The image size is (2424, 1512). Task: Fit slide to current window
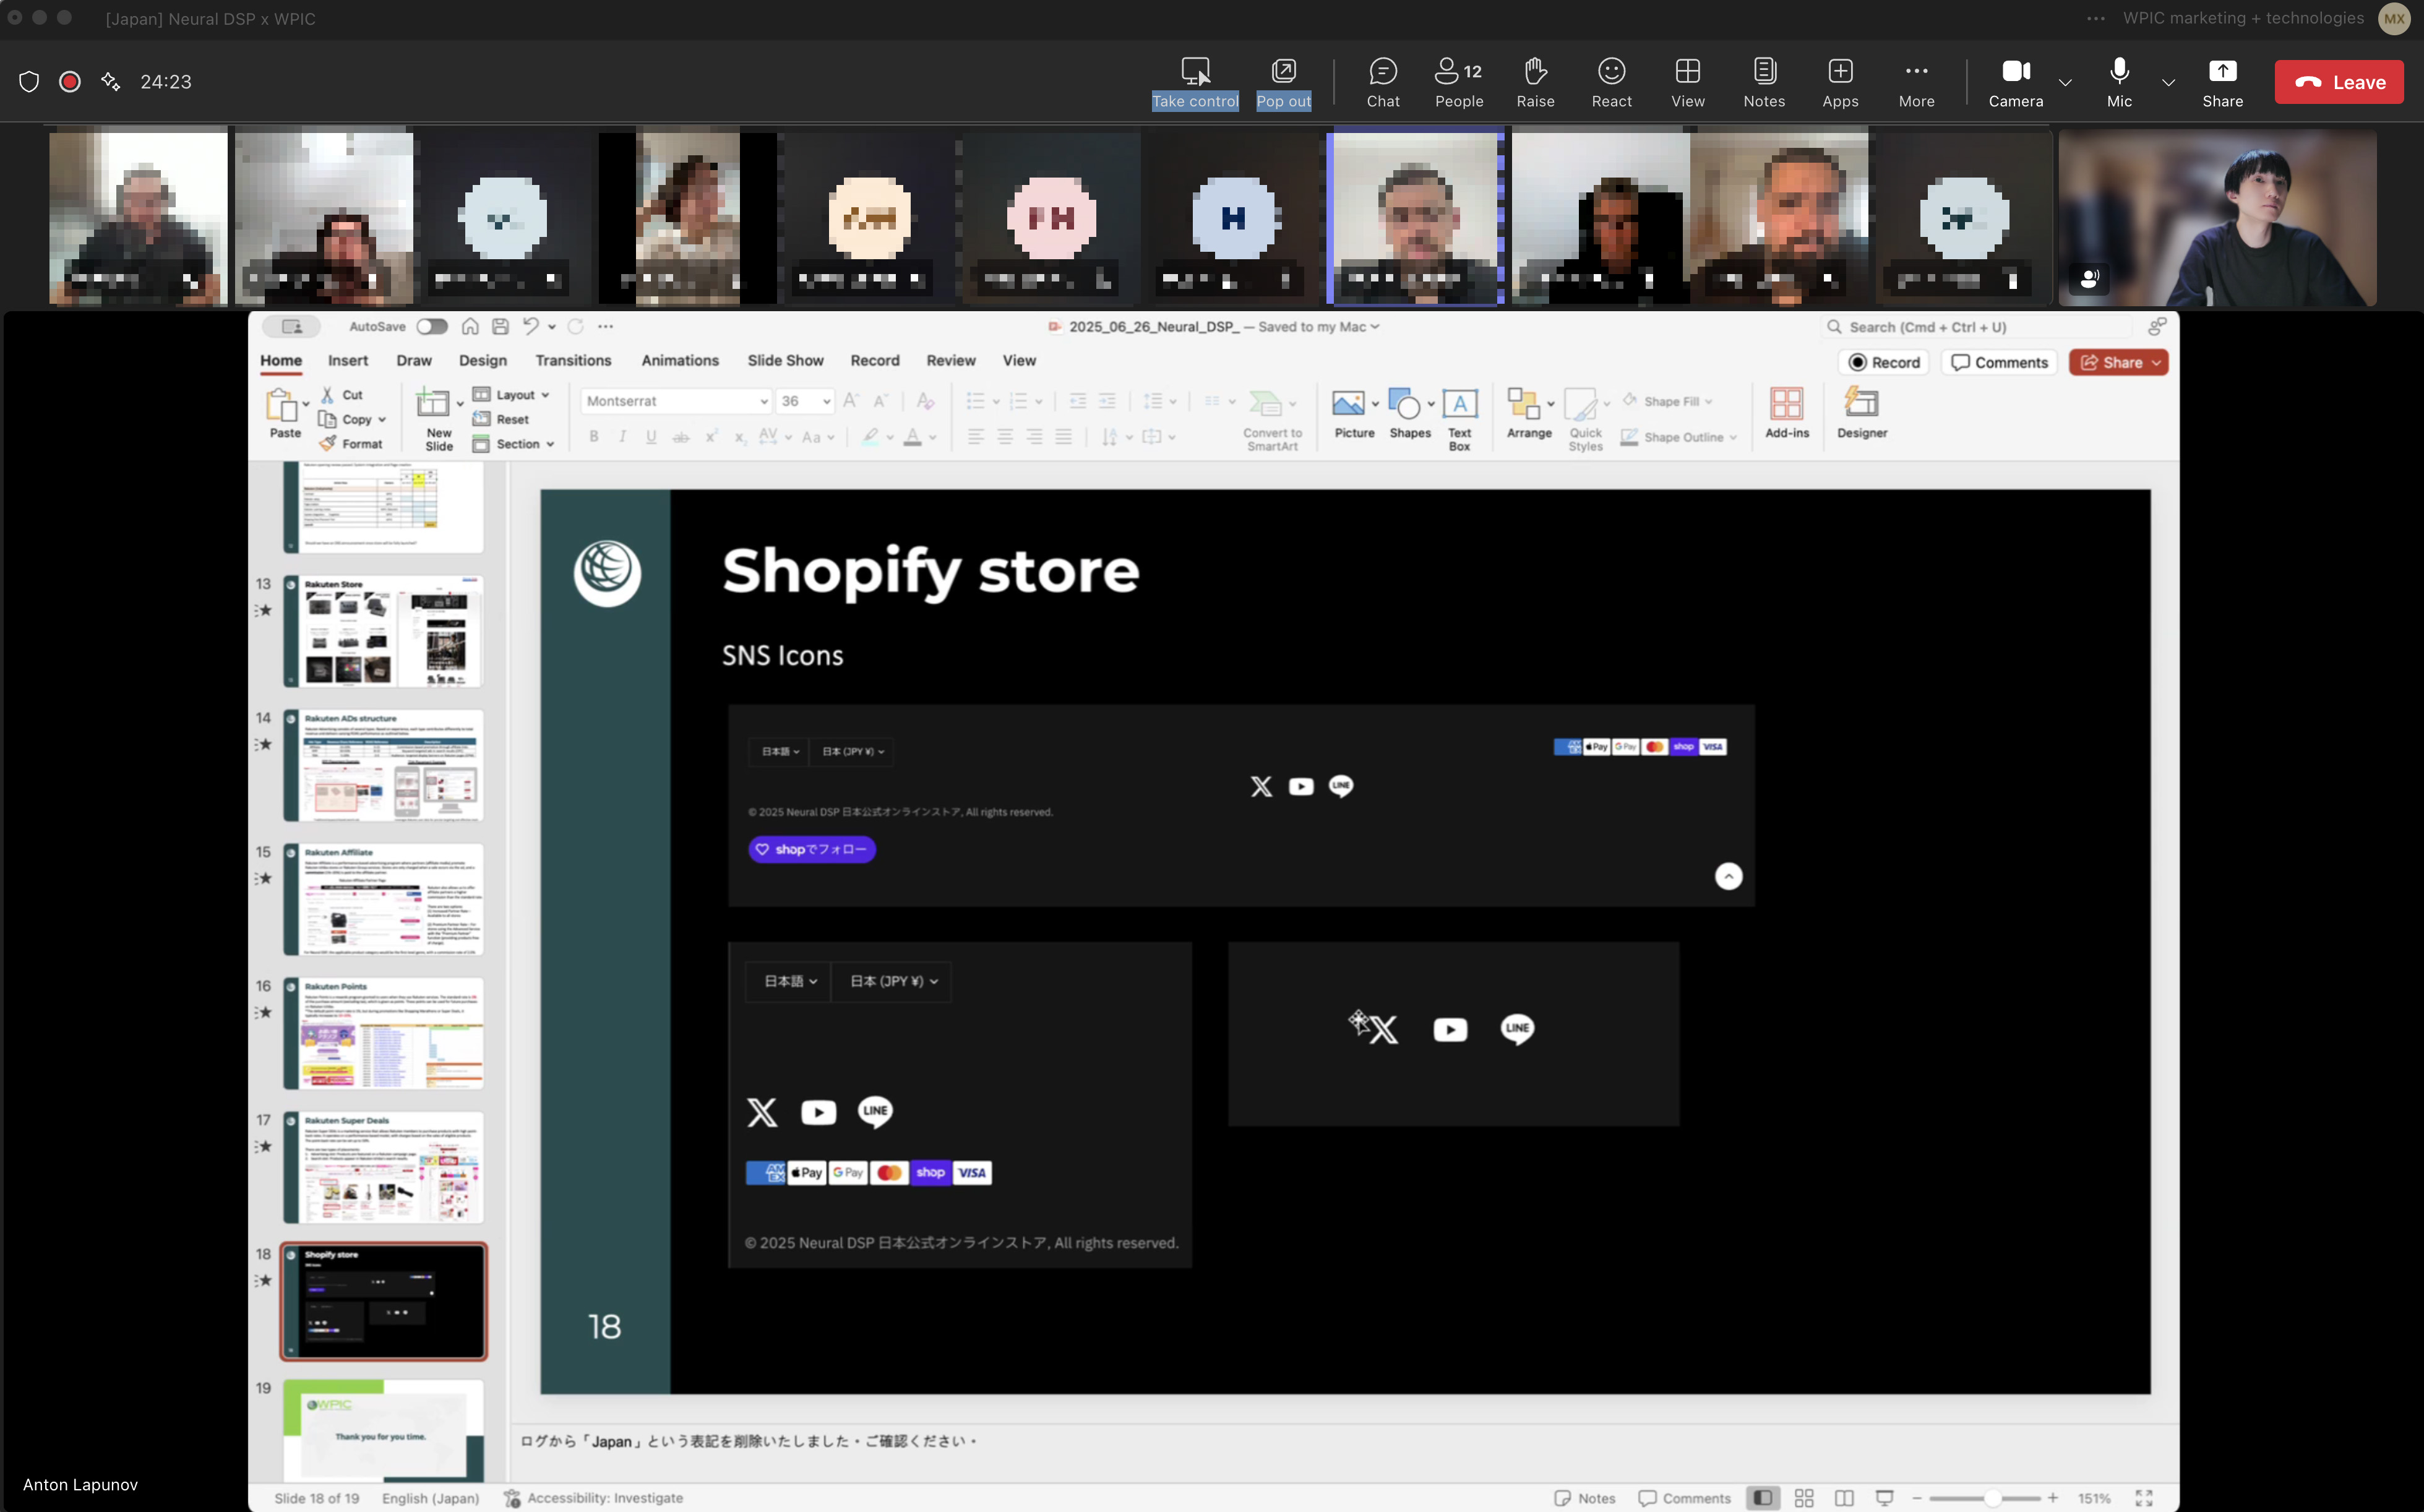(2144, 1498)
